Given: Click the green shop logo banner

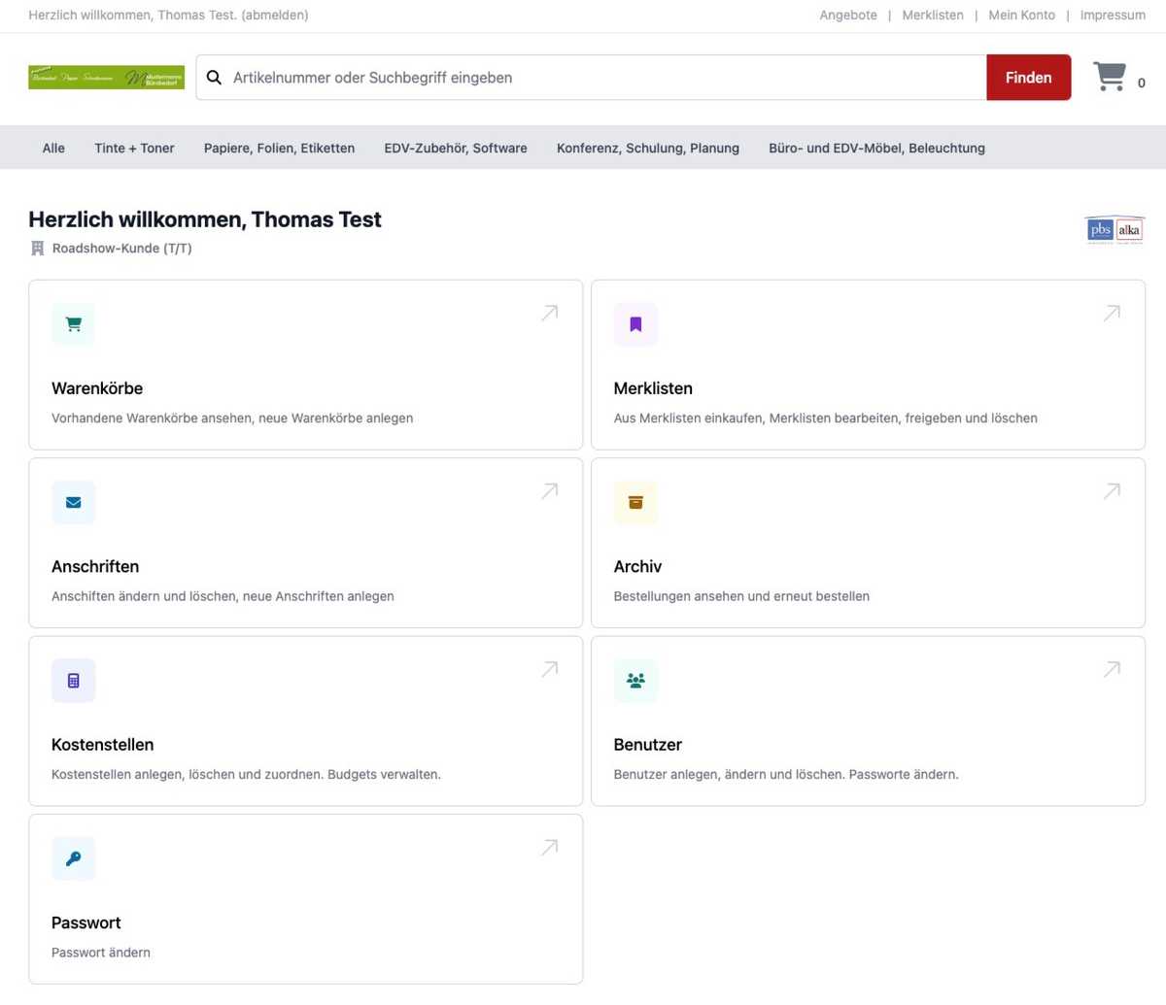Looking at the screenshot, I should (x=106, y=78).
